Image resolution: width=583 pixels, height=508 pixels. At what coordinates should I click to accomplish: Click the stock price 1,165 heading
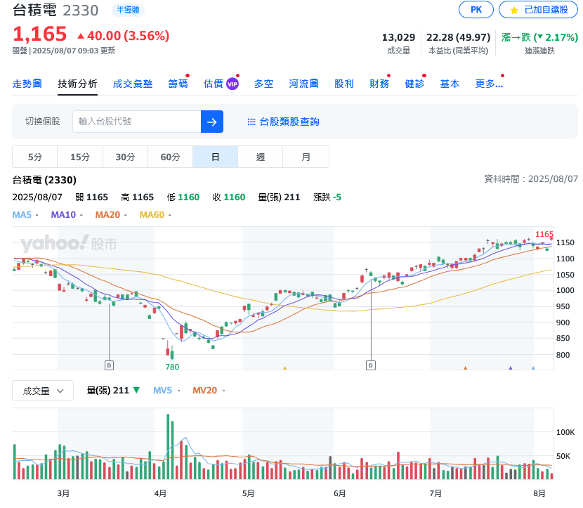coord(40,34)
